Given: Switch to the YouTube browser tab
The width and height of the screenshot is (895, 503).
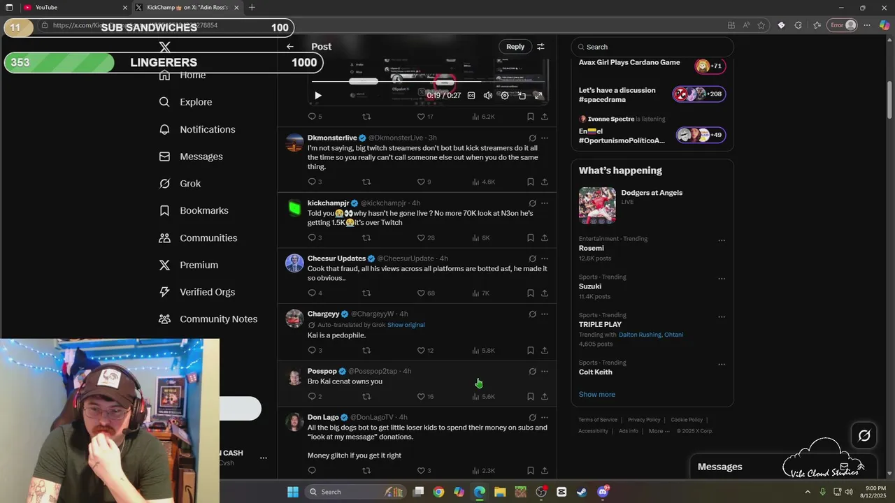Looking at the screenshot, I should 73,8.
